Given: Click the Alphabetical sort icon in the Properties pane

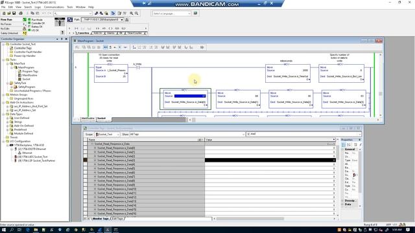Looking at the screenshot, I should click(349, 145).
